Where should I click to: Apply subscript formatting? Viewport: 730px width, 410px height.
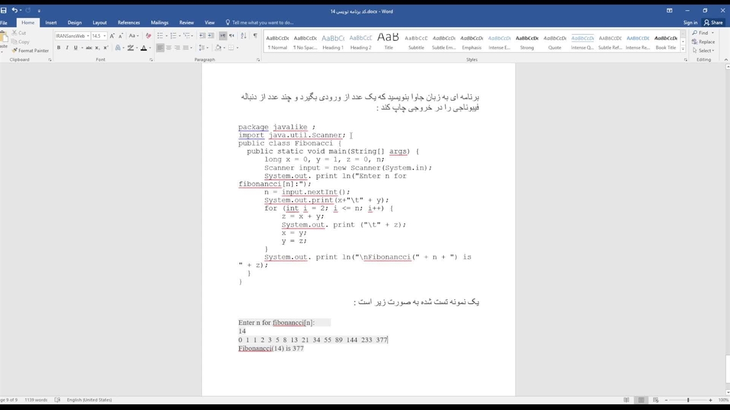tap(98, 48)
